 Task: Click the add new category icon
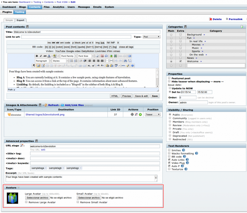[242, 27]
